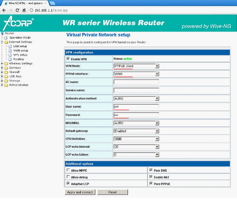Viewport: 237px width, 204px height.
Task: Open the CPU limitation dropdown
Action: coord(136,139)
